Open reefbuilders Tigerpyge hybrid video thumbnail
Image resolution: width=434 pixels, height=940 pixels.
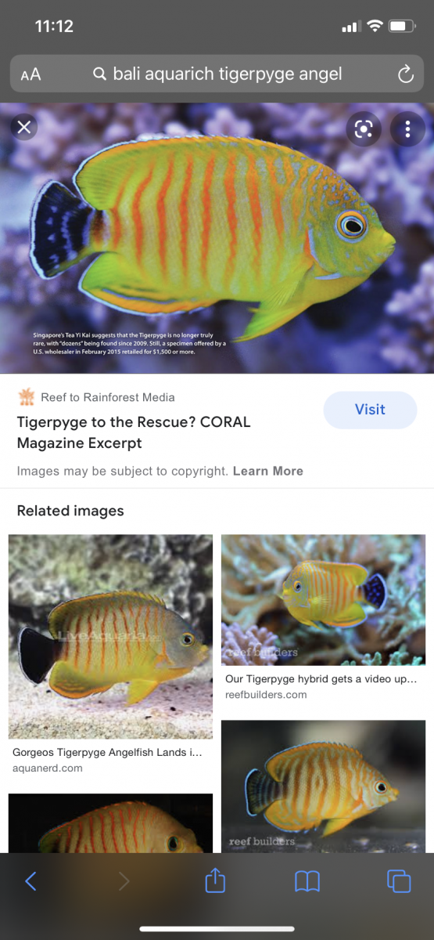324,601
